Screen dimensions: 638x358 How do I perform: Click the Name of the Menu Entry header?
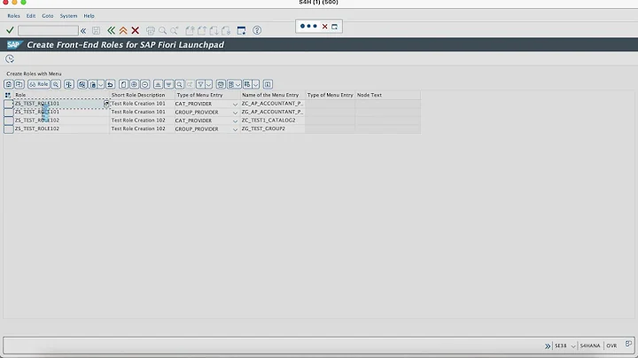[x=272, y=95]
